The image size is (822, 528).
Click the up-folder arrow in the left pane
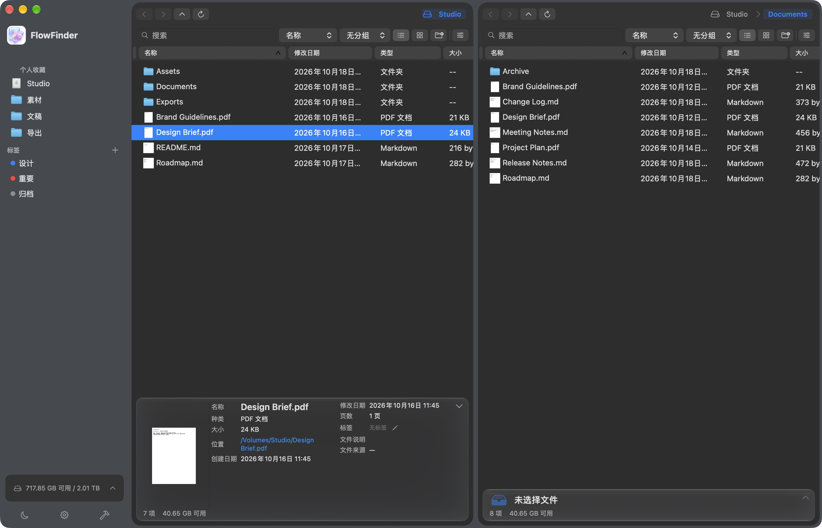182,14
